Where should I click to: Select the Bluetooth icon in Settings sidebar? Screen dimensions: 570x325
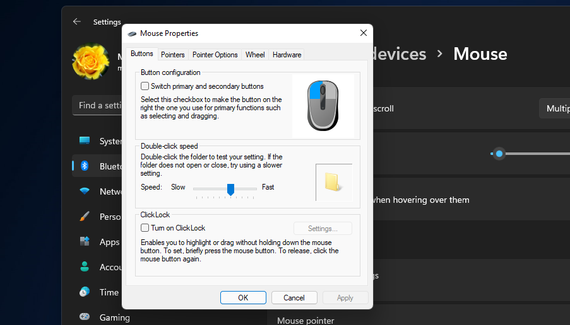[x=85, y=166]
